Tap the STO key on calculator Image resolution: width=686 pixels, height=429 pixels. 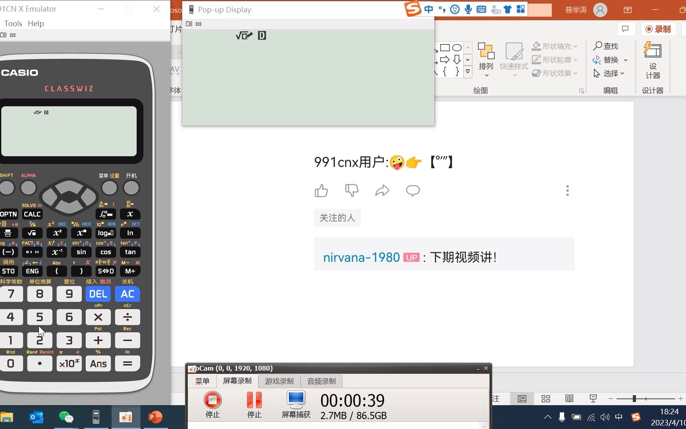tap(8, 271)
